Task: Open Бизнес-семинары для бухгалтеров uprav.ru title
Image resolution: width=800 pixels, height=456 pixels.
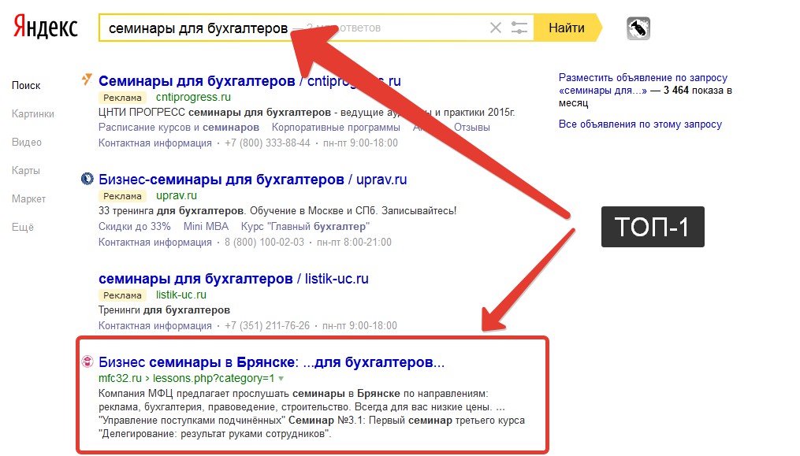Action: [252, 180]
